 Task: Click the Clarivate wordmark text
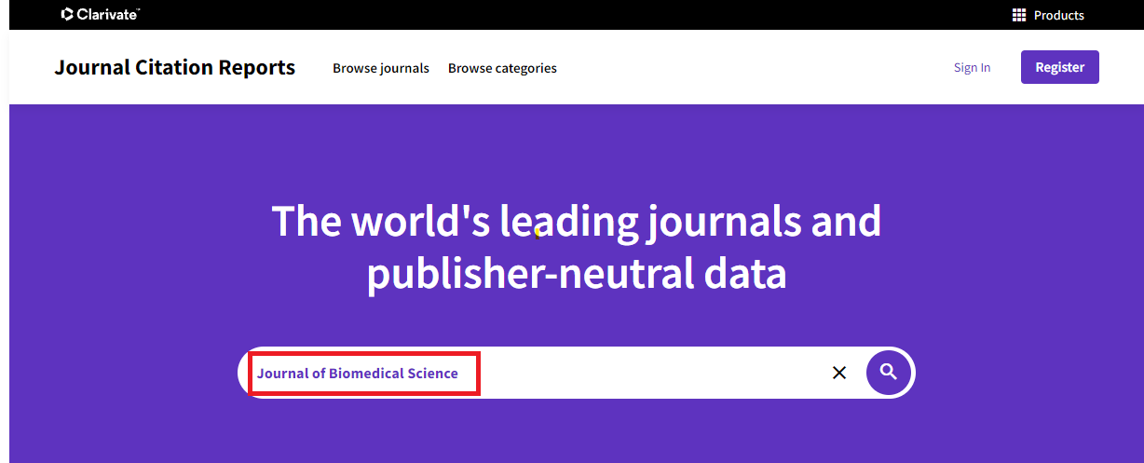pyautogui.click(x=108, y=14)
